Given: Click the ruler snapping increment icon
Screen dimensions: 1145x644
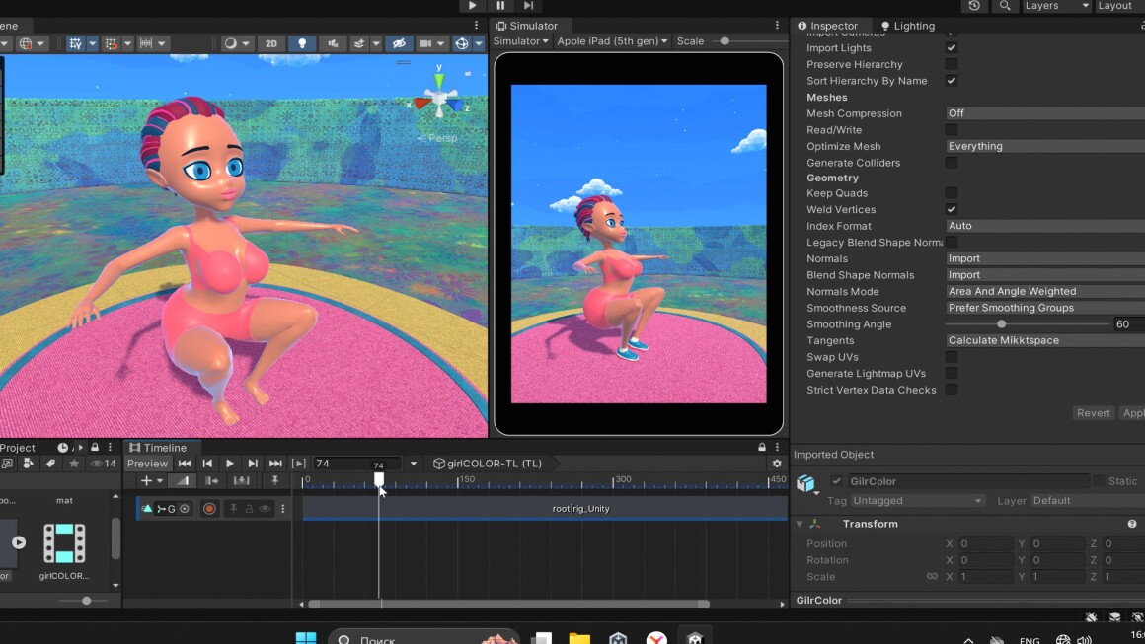Looking at the screenshot, I should coord(146,43).
